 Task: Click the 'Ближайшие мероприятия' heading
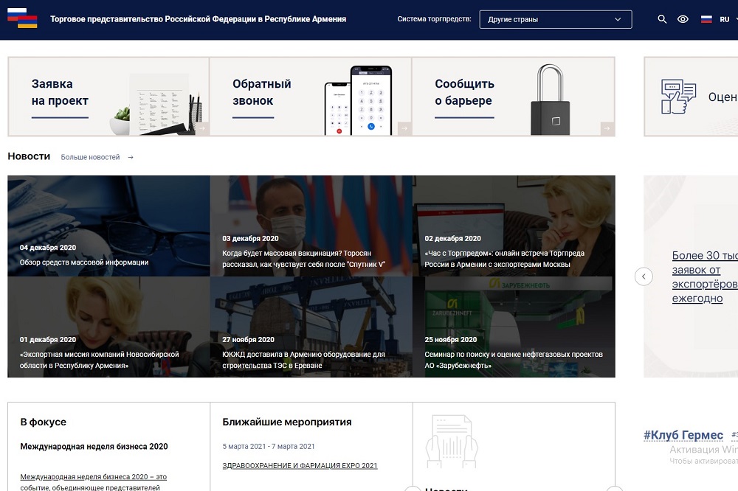click(287, 422)
